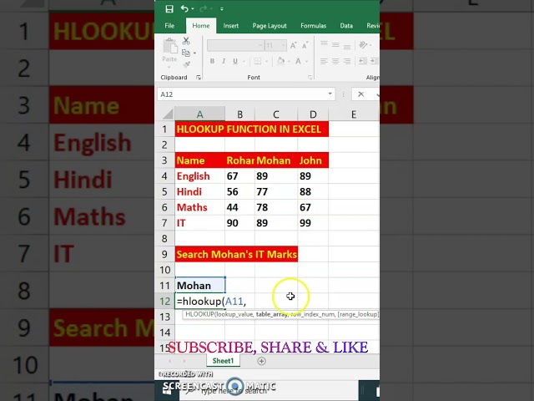Save the workbook from the Quick Access Toolbar
The height and width of the screenshot is (401, 534).
[169, 9]
